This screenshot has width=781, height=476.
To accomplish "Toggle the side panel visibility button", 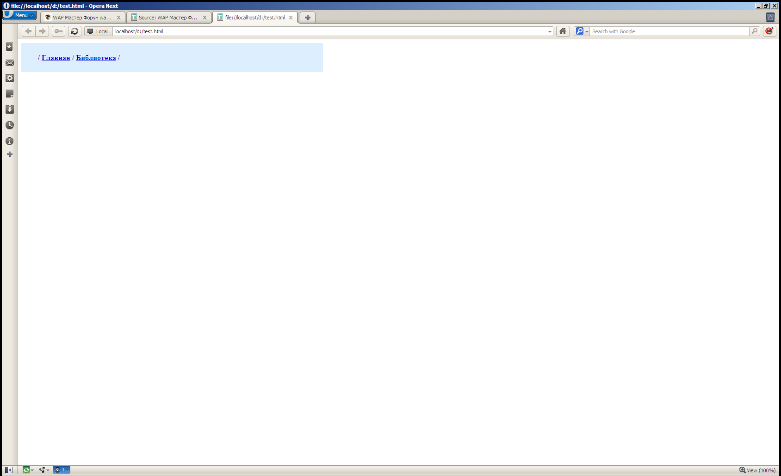I will pos(9,470).
